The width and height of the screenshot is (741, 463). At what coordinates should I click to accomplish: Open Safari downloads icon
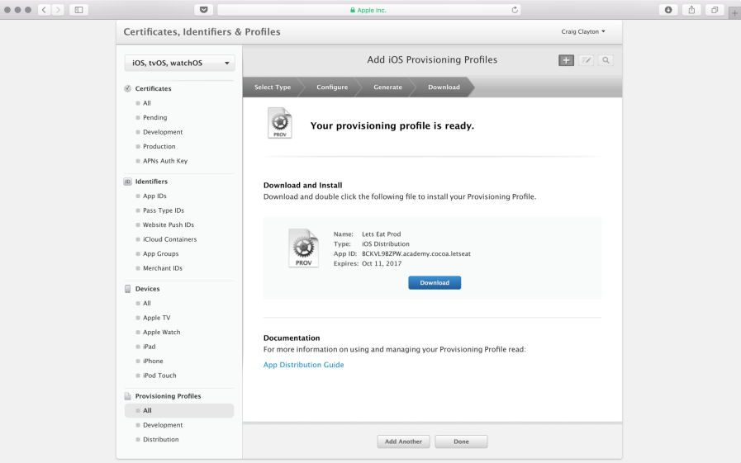point(668,9)
